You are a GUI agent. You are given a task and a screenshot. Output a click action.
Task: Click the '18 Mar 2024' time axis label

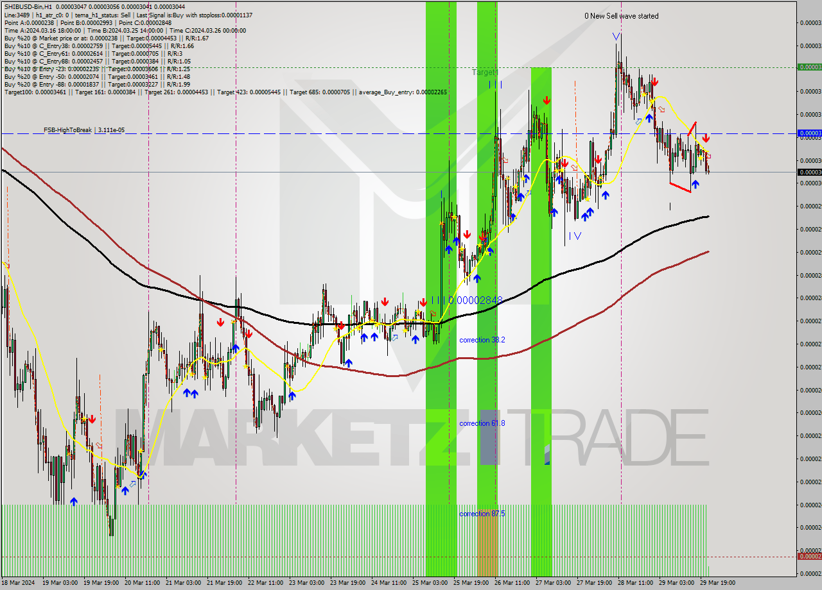pyautogui.click(x=19, y=583)
